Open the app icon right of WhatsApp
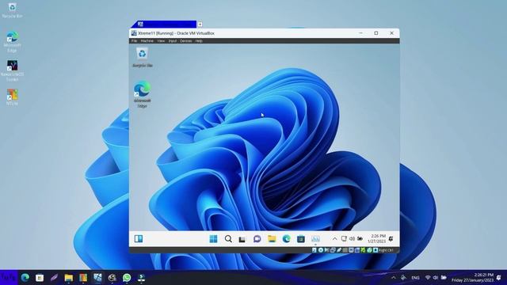507x285 pixels. click(141, 278)
